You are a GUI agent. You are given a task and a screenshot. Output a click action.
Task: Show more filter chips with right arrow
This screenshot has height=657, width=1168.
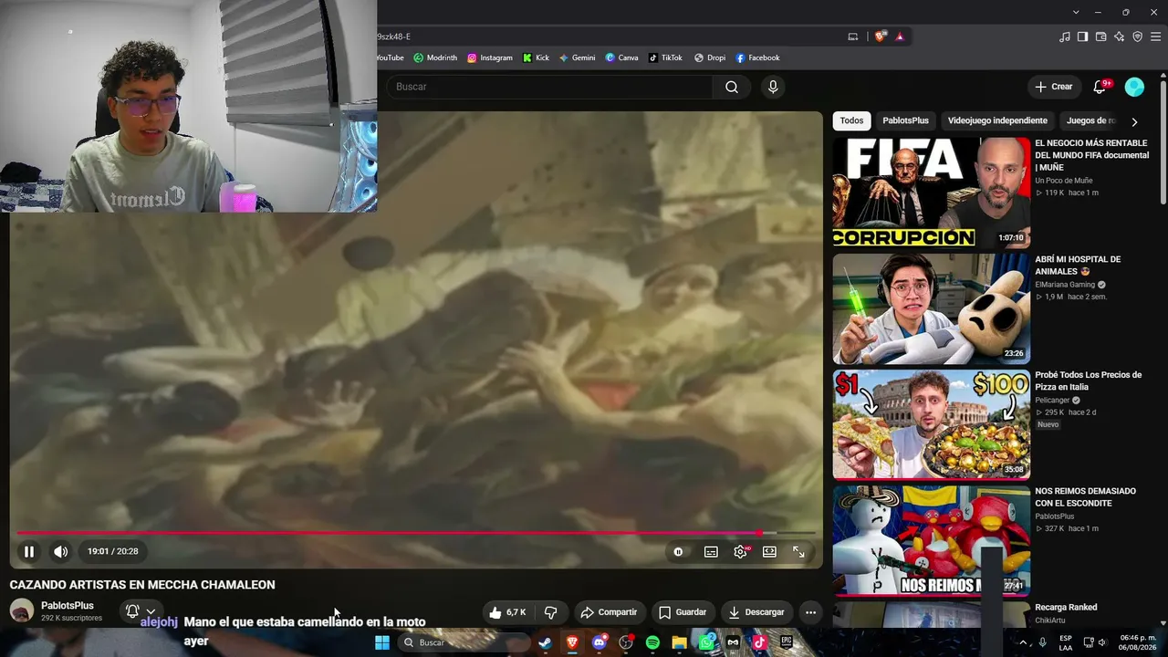[1134, 121]
